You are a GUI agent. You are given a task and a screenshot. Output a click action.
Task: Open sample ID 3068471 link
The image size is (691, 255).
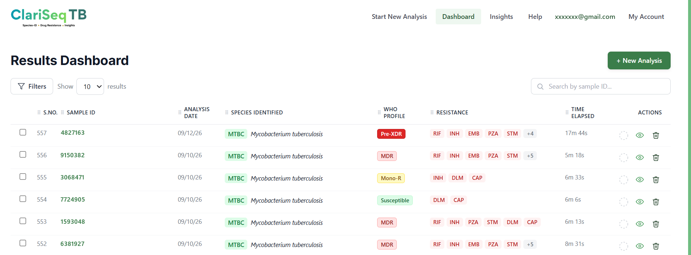[x=72, y=177]
